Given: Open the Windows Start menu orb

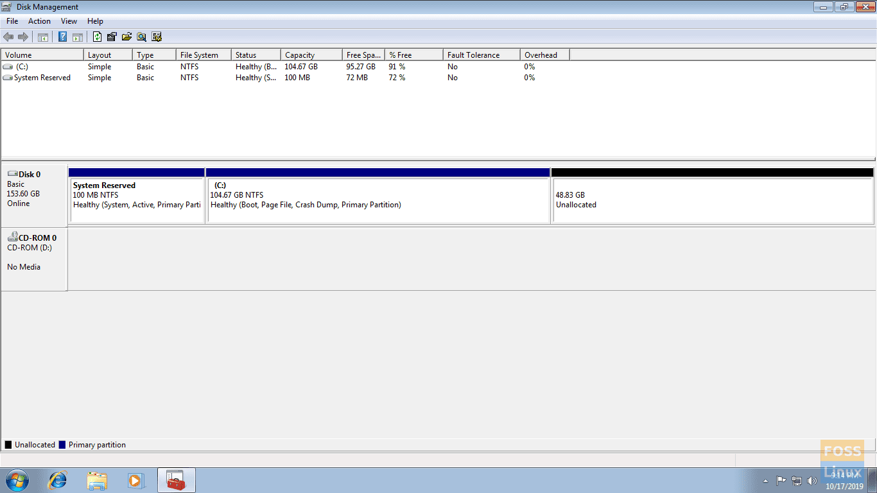Looking at the screenshot, I should pyautogui.click(x=17, y=480).
